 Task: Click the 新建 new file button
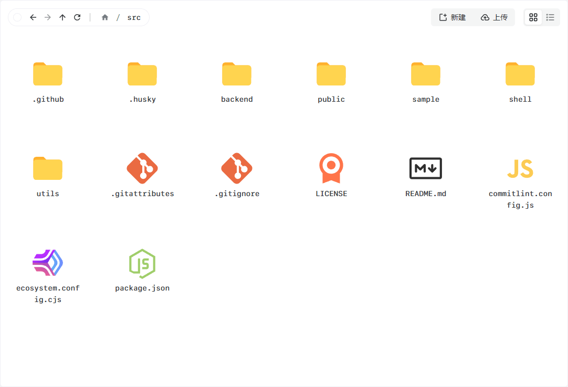pos(452,17)
